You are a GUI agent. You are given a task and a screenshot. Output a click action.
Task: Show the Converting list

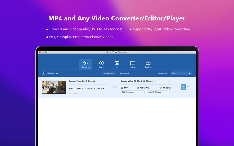click(x=109, y=73)
